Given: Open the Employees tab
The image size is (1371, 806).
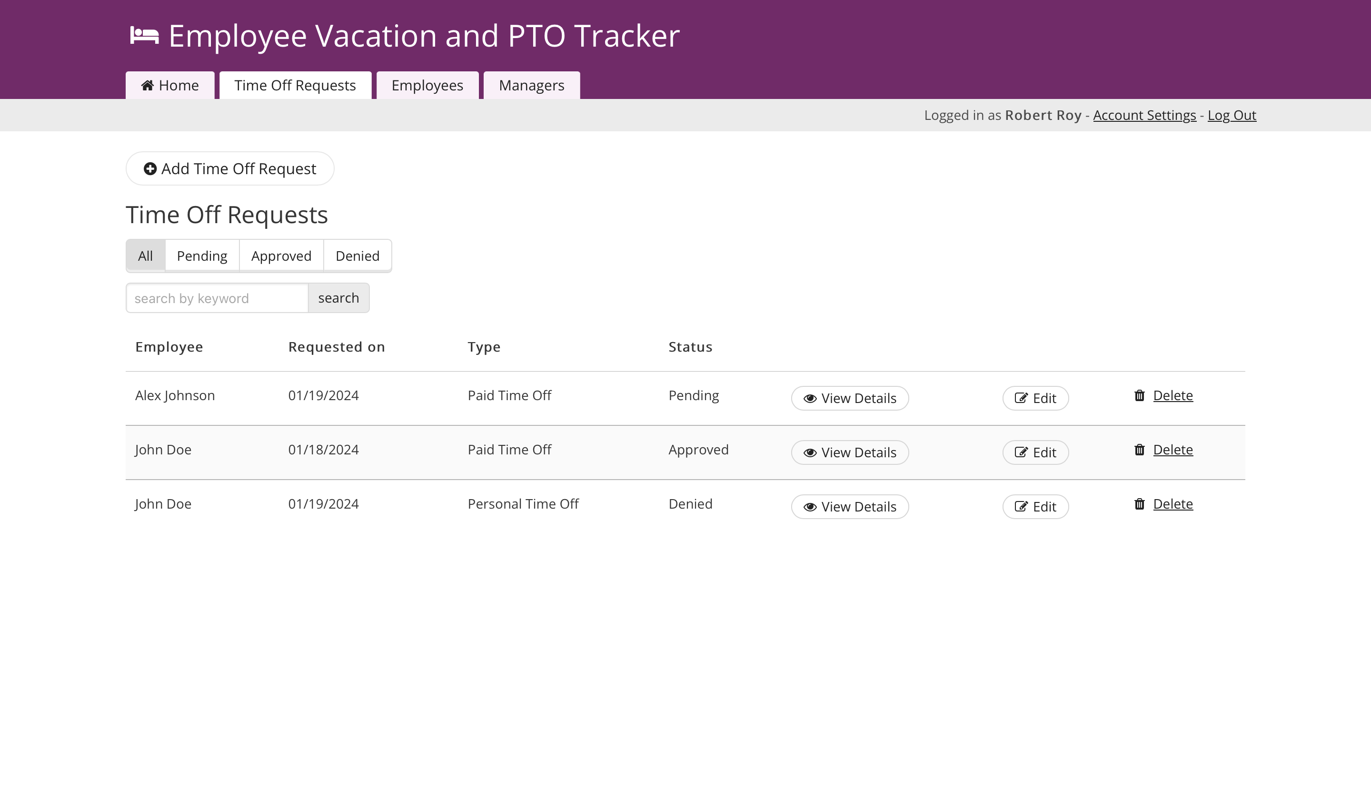Looking at the screenshot, I should coord(427,85).
